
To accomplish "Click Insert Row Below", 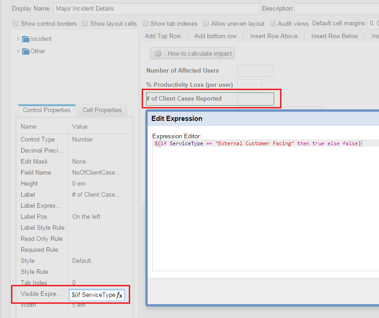I will coord(334,36).
